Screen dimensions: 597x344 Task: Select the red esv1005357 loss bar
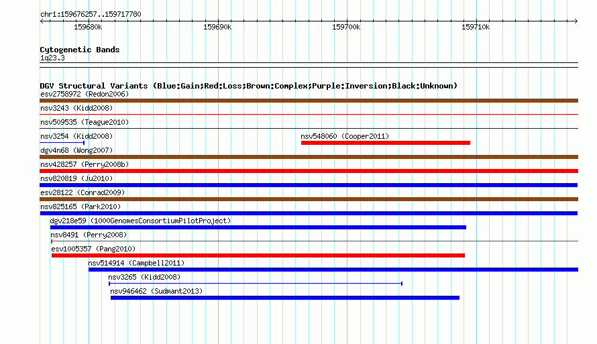coord(258,255)
